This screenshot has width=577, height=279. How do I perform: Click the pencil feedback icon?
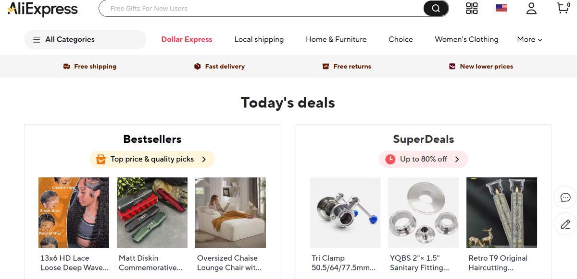coord(565,224)
